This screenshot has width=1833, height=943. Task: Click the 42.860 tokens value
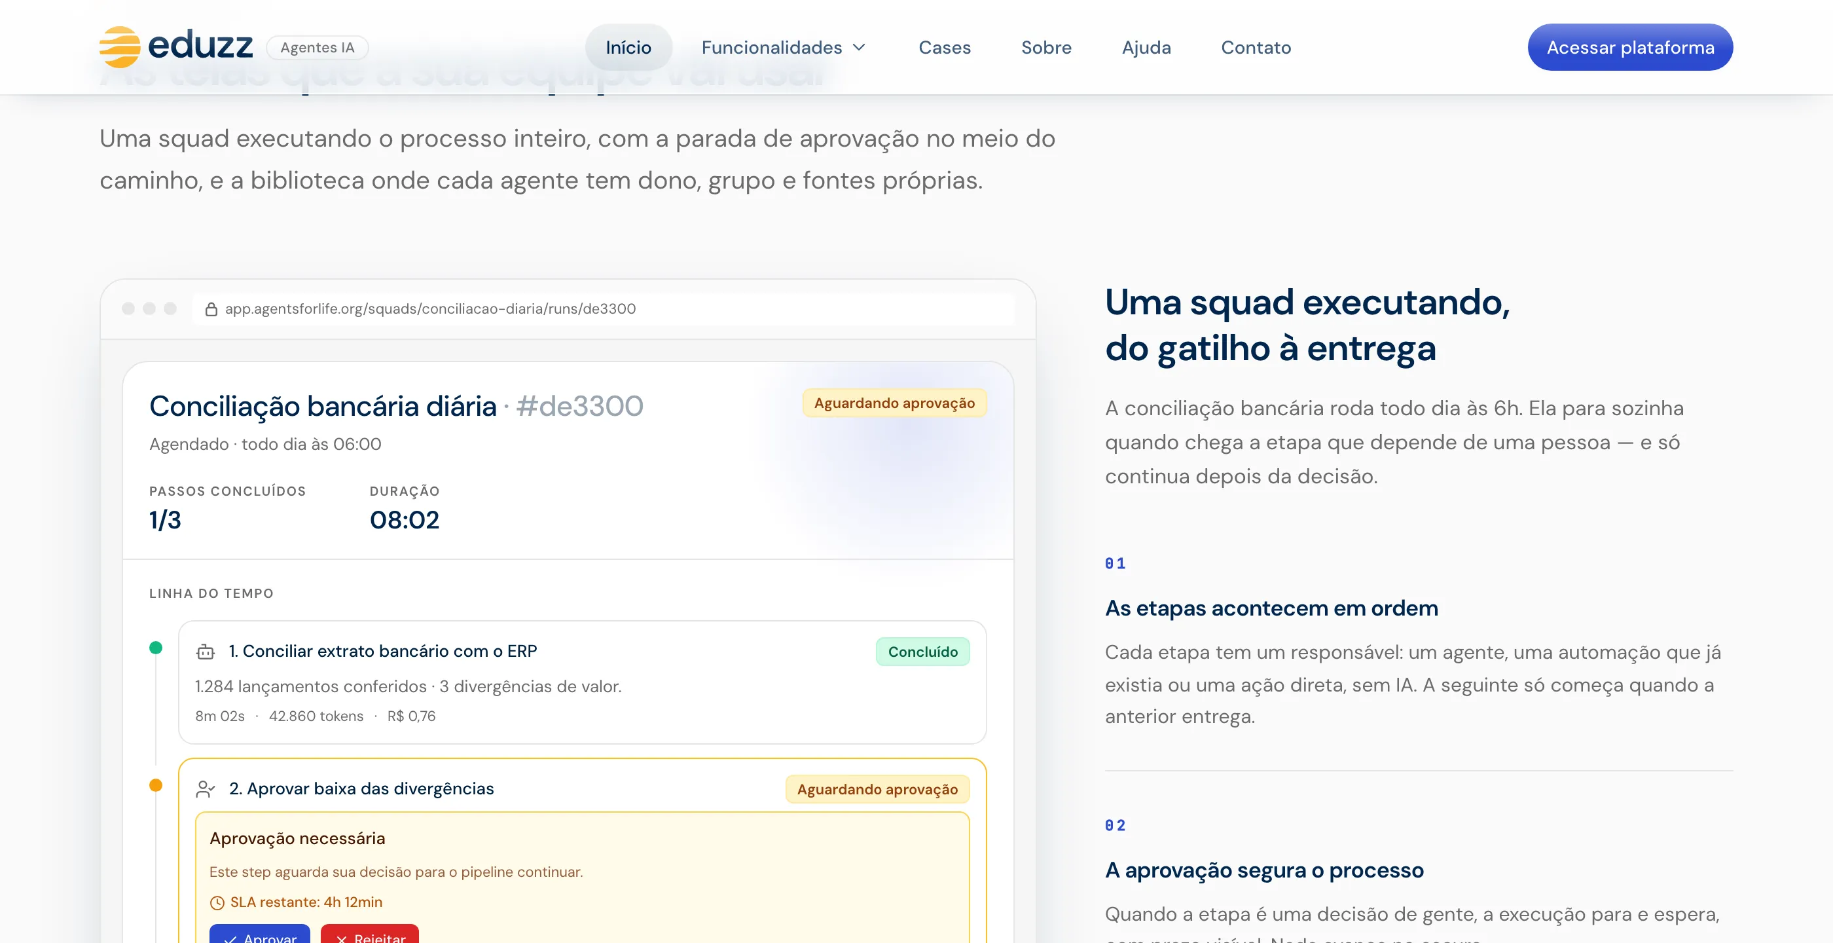316,716
